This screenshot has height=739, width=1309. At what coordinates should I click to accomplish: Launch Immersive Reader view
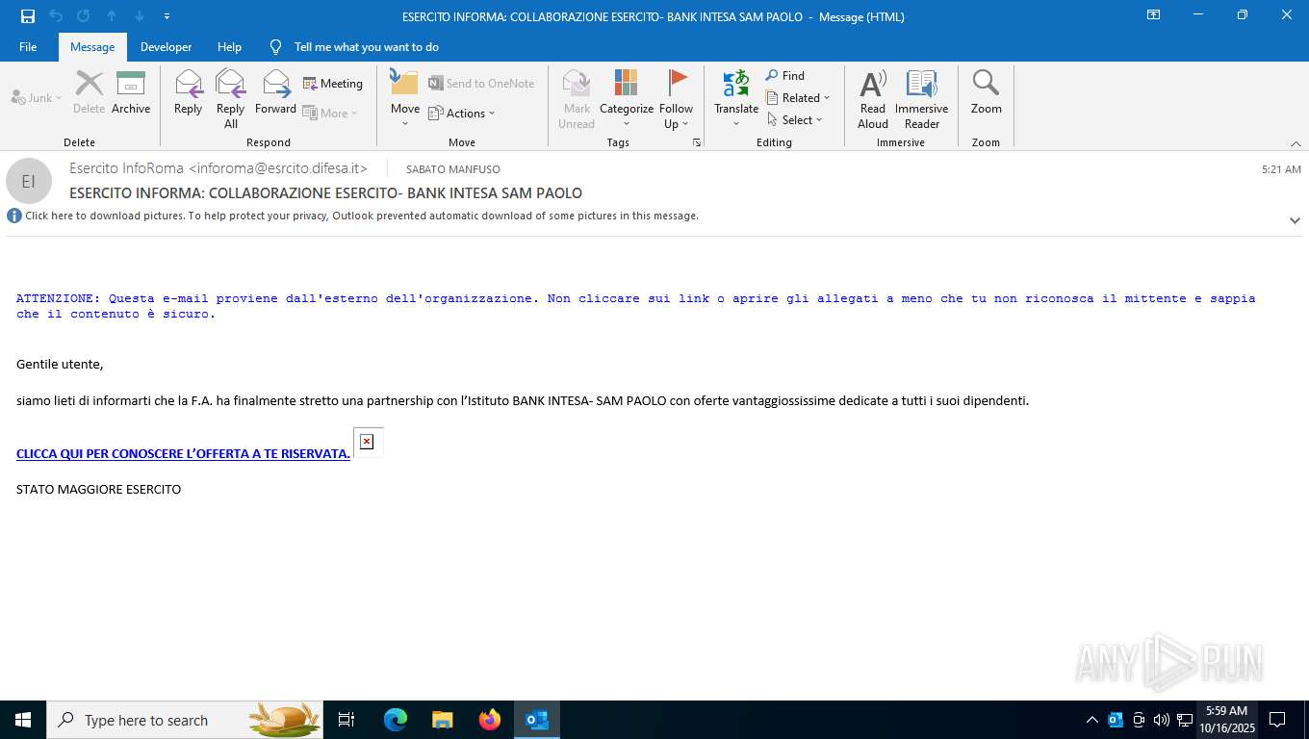point(921,99)
